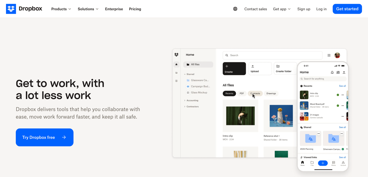Open the Mood Board.pdf thumbnail on phone
The width and height of the screenshot is (368, 177).
click(304, 105)
